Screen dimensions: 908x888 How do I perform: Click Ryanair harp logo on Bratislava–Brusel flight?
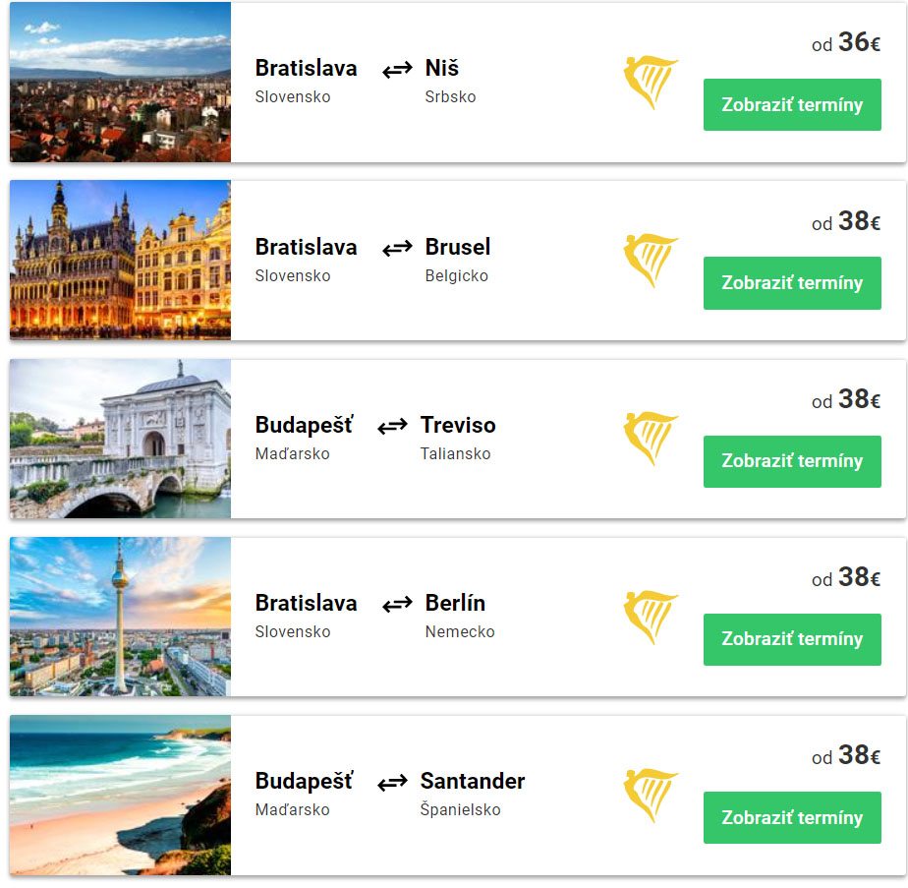coord(650,261)
